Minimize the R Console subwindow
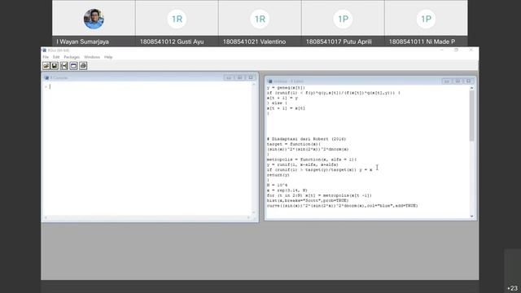The image size is (521, 293). pos(229,78)
